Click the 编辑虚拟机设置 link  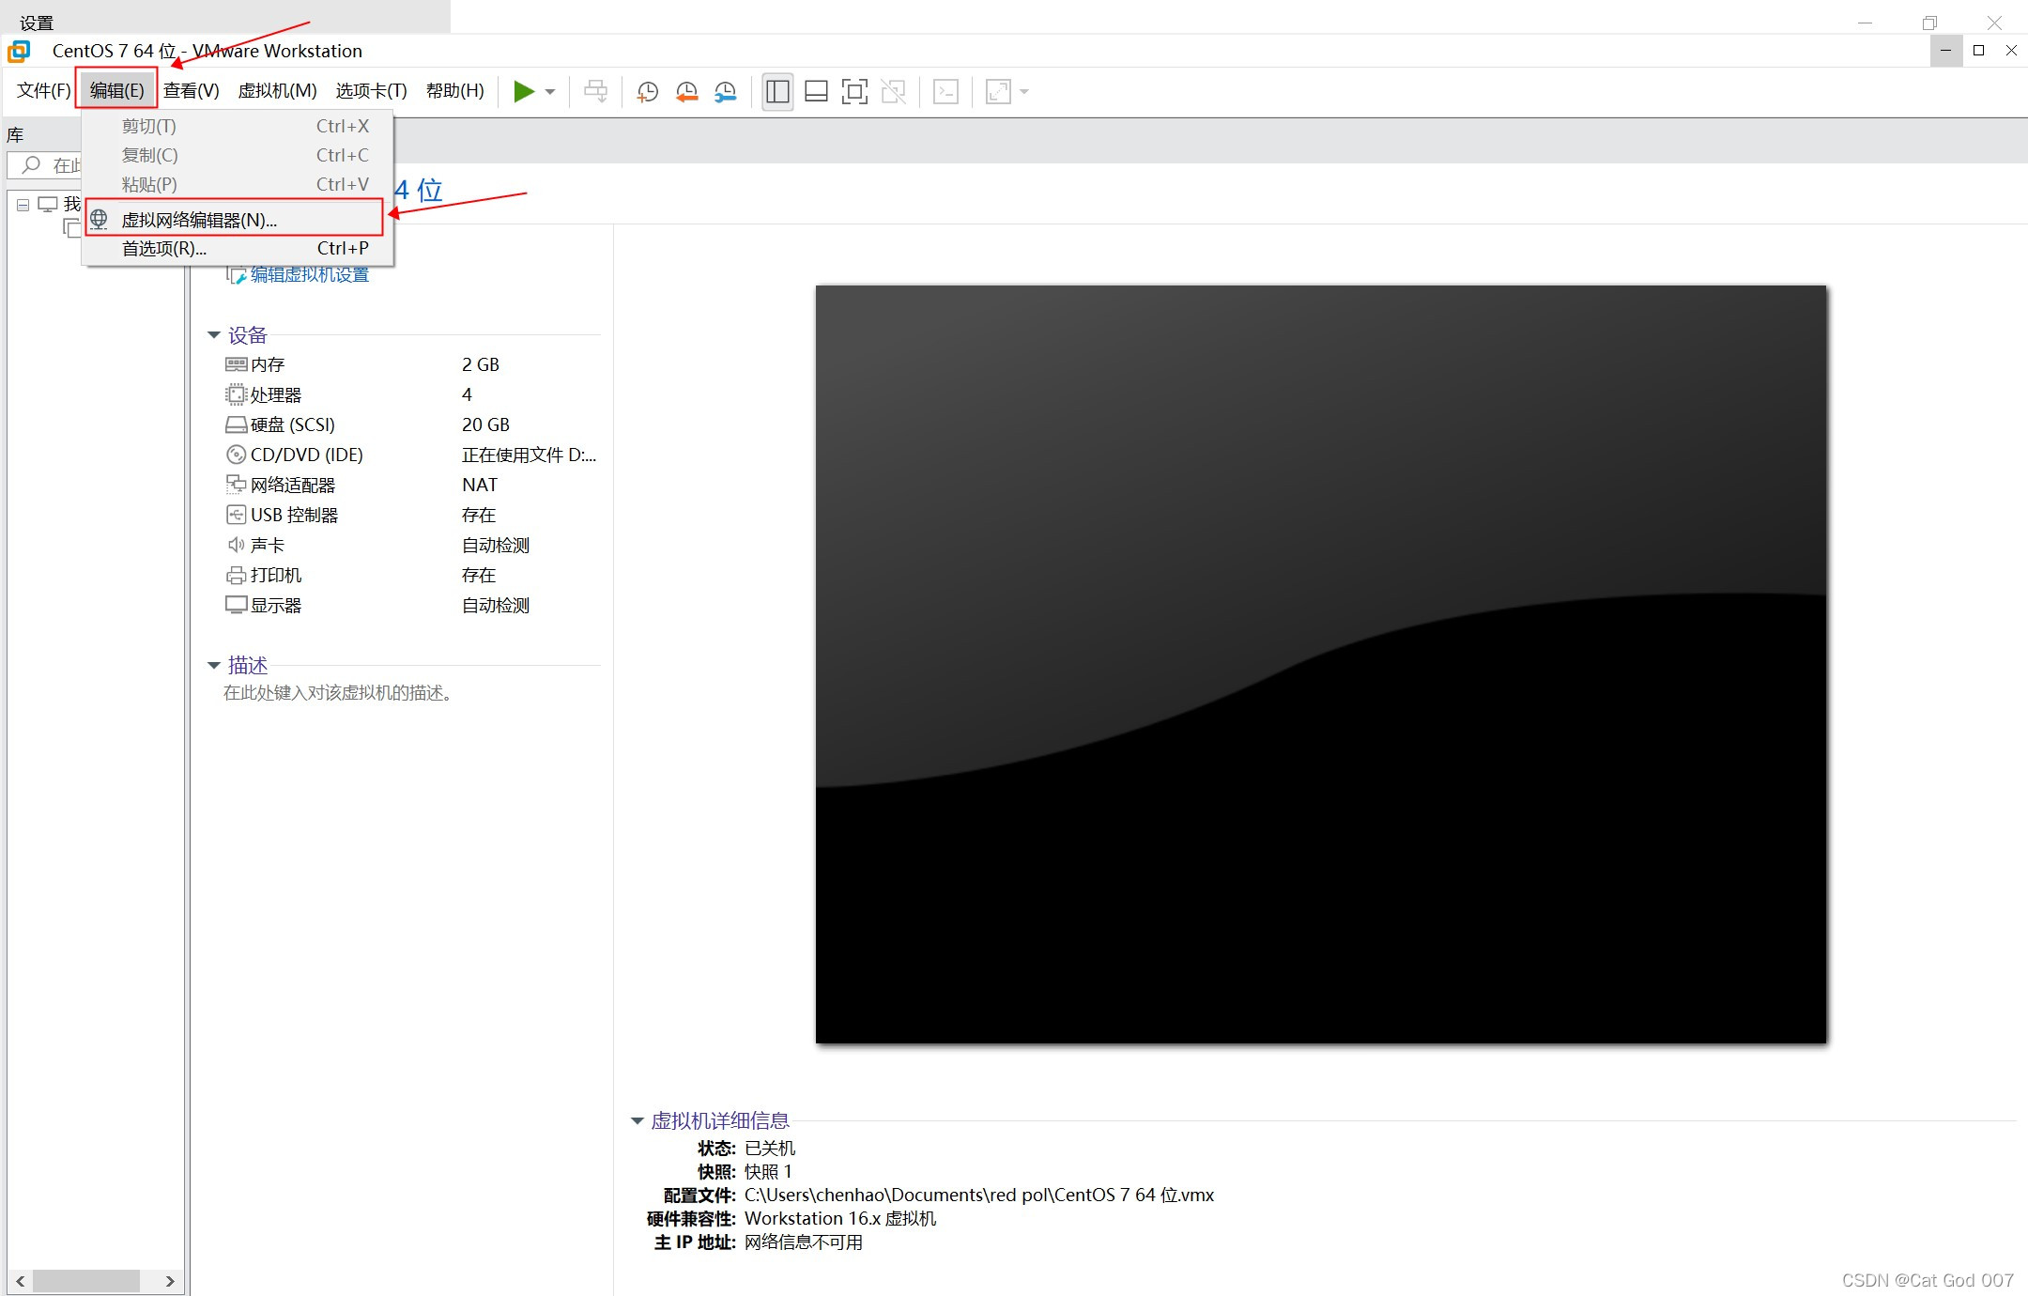click(309, 274)
